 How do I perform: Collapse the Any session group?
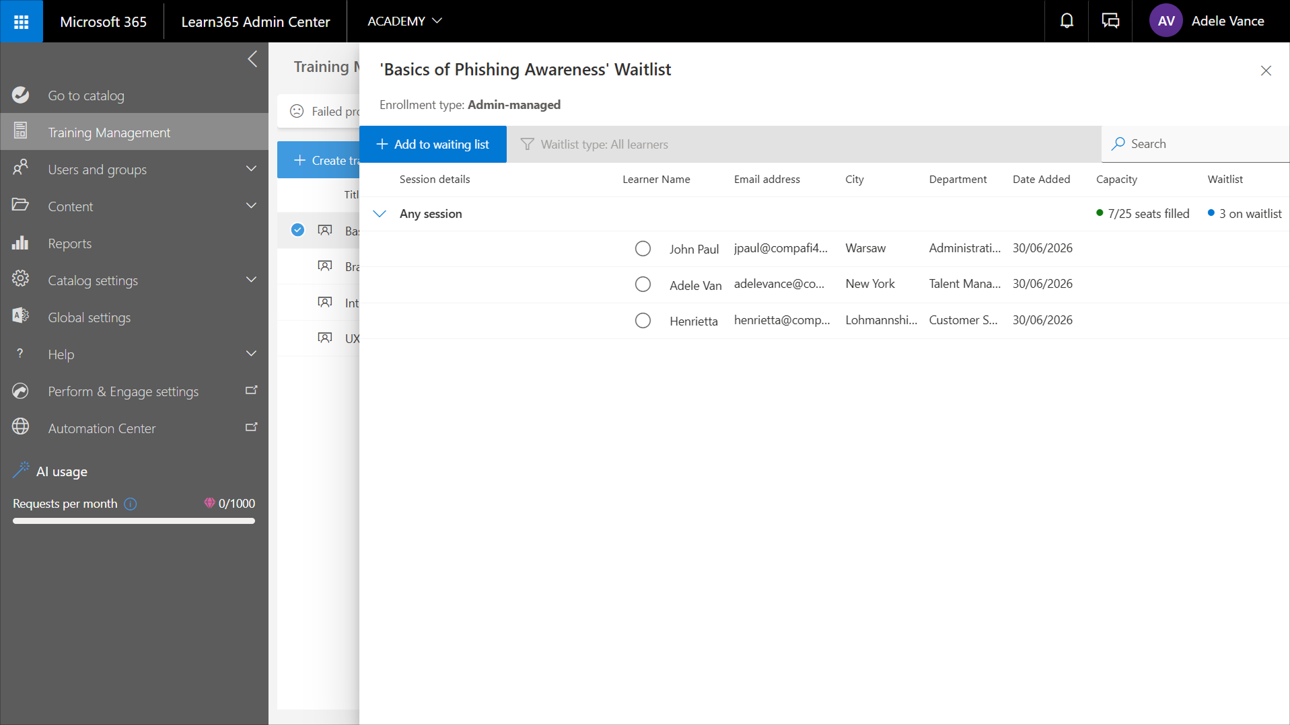[380, 214]
